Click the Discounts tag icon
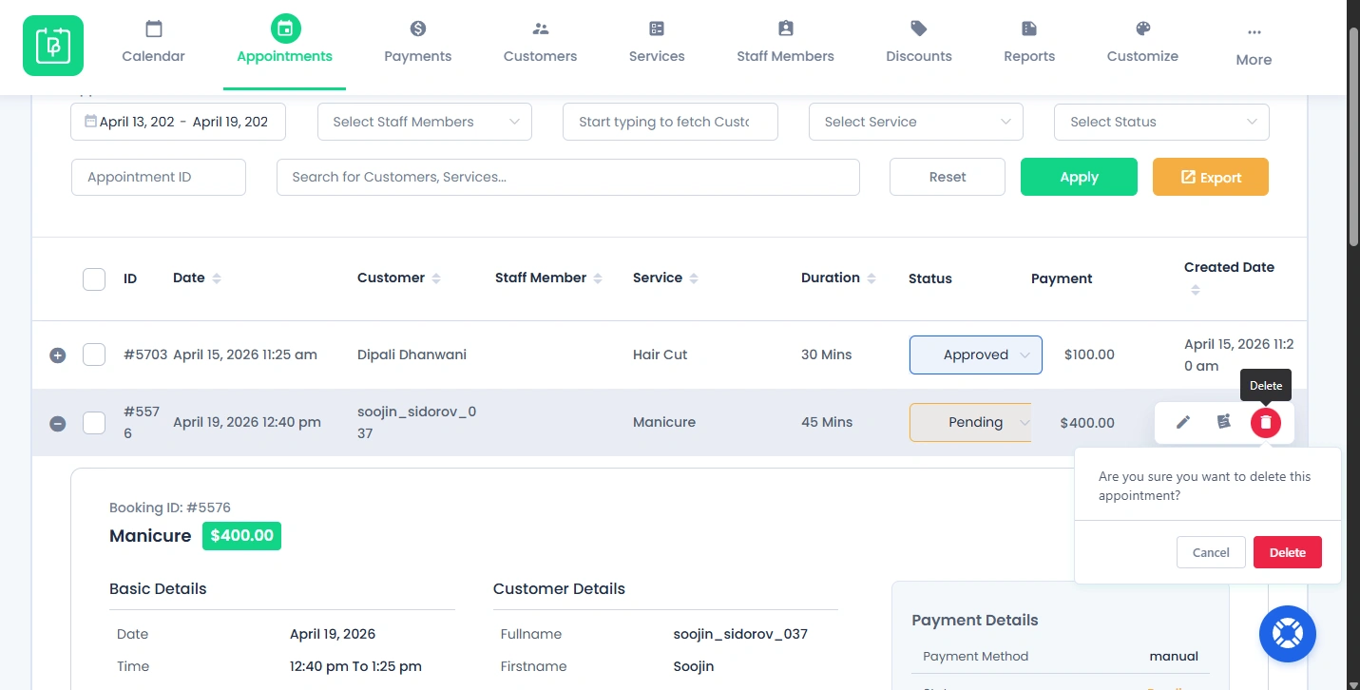The width and height of the screenshot is (1360, 690). coord(919,29)
